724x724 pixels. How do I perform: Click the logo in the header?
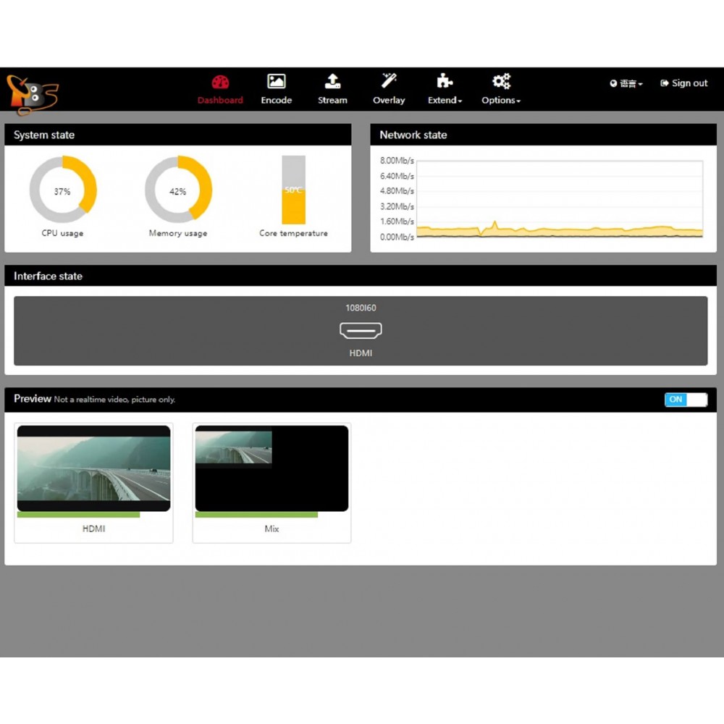(32, 93)
